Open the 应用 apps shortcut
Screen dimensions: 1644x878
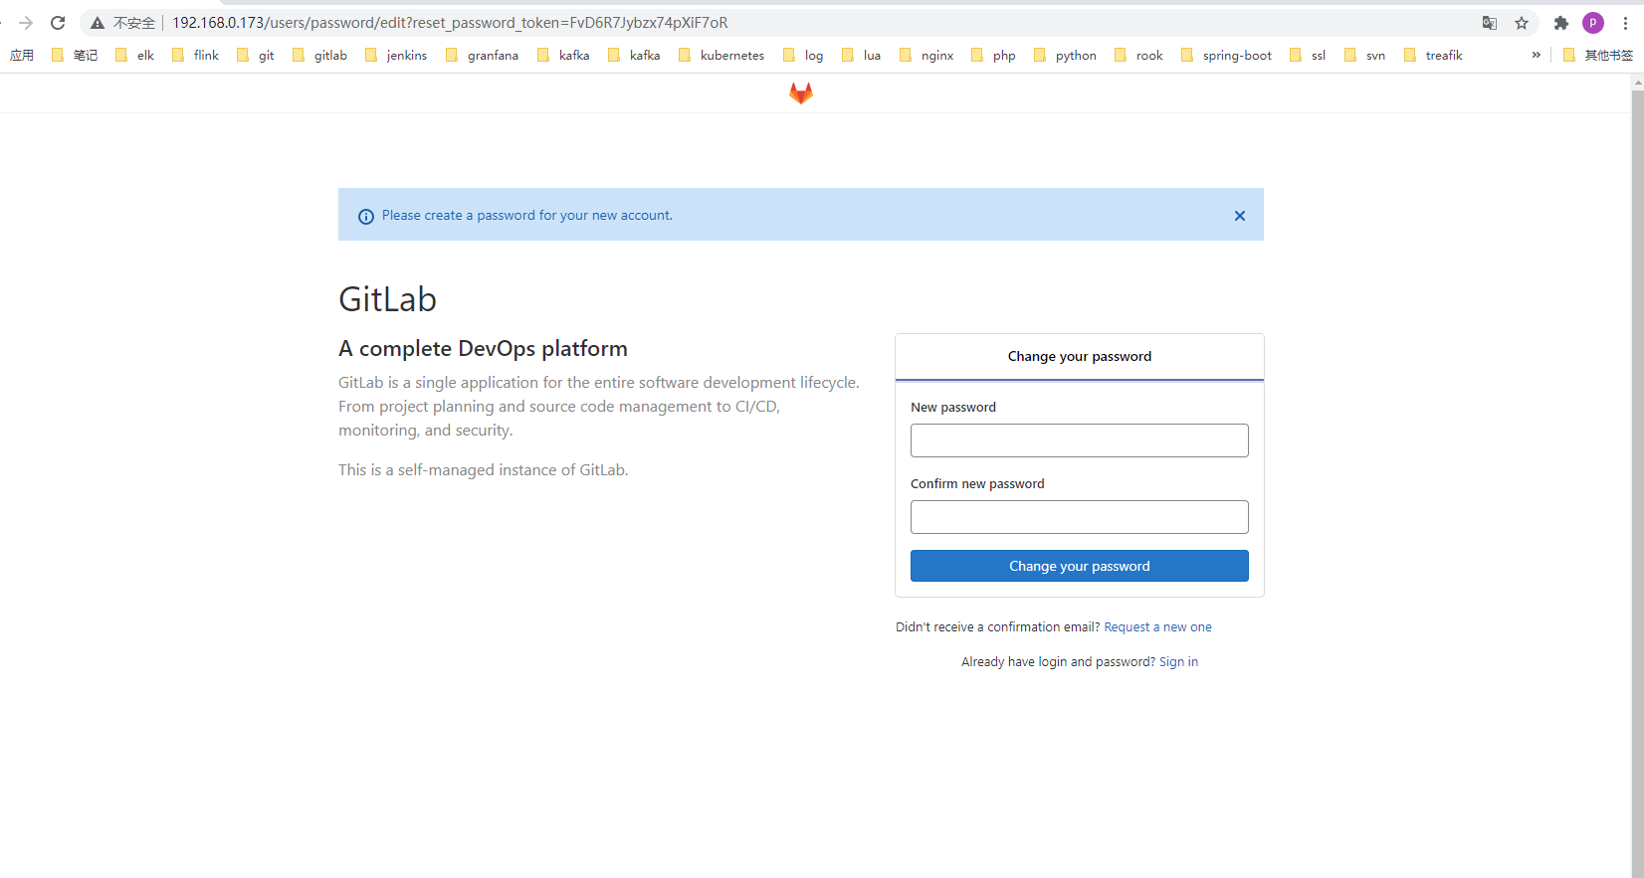point(22,55)
